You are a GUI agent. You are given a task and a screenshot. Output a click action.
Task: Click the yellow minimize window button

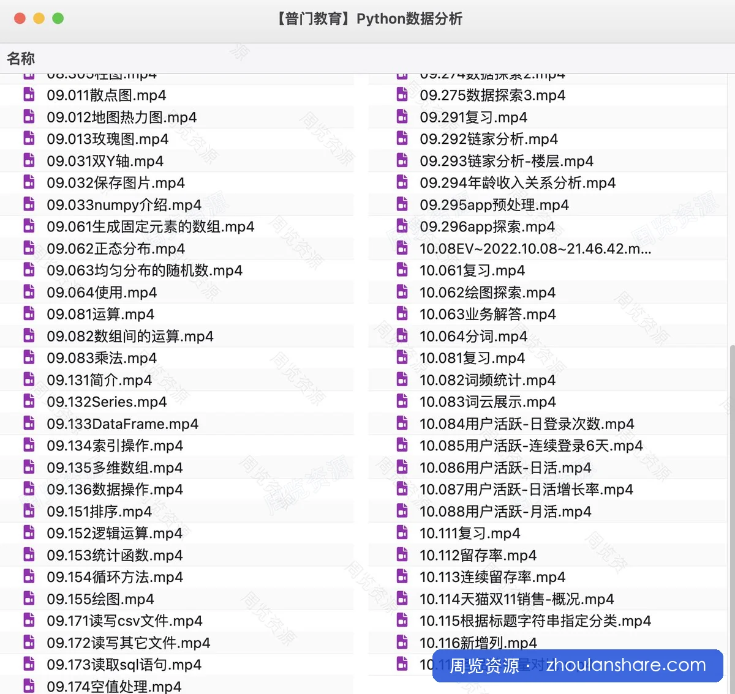[x=39, y=18]
